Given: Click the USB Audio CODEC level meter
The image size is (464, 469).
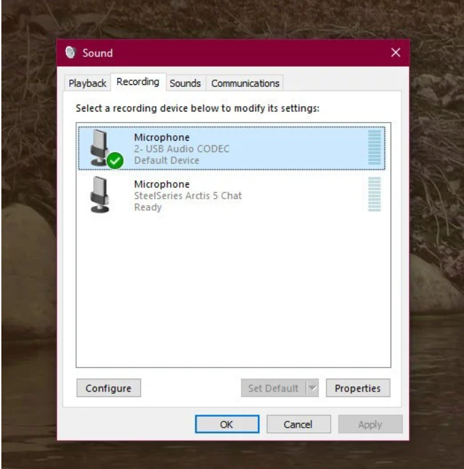Looking at the screenshot, I should pos(374,147).
